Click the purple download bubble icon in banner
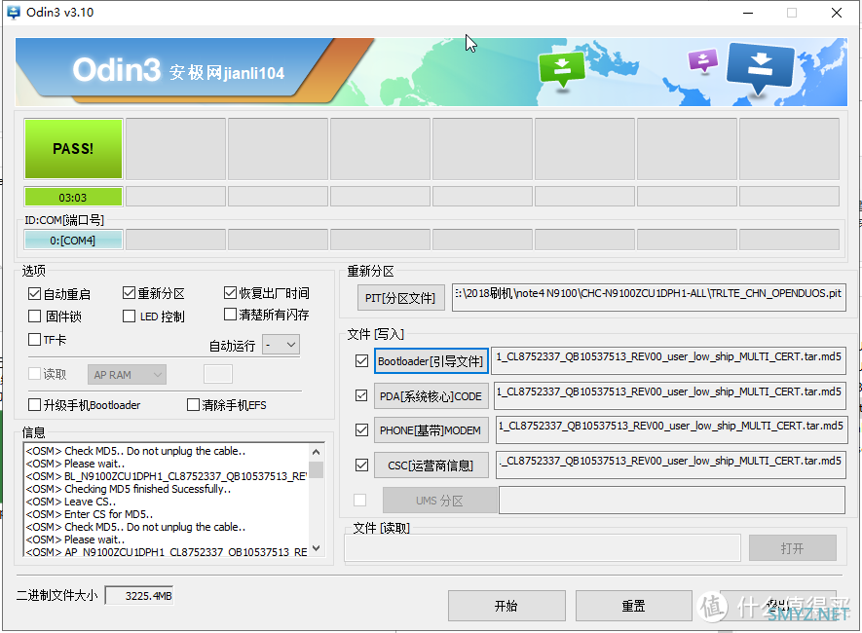862x633 pixels. pyautogui.click(x=703, y=60)
